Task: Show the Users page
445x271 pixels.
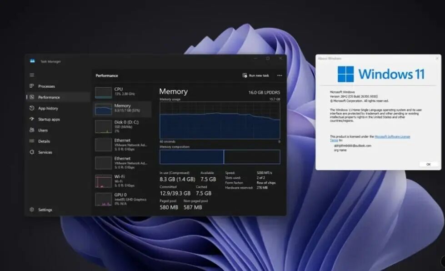Action: pyautogui.click(x=59, y=130)
